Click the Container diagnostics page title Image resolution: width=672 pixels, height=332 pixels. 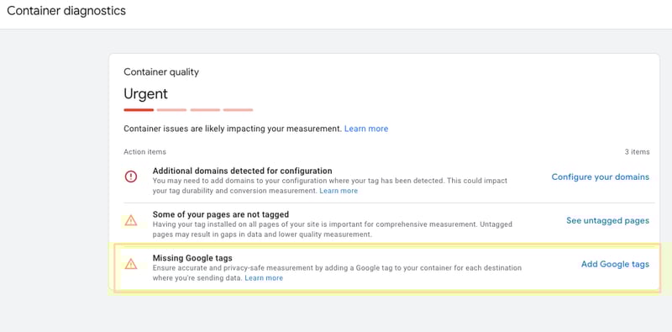coord(66,11)
